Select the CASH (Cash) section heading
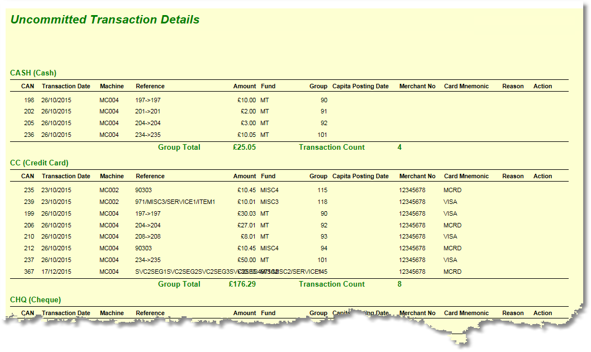Screen dimensions: 591x352 click(x=33, y=73)
